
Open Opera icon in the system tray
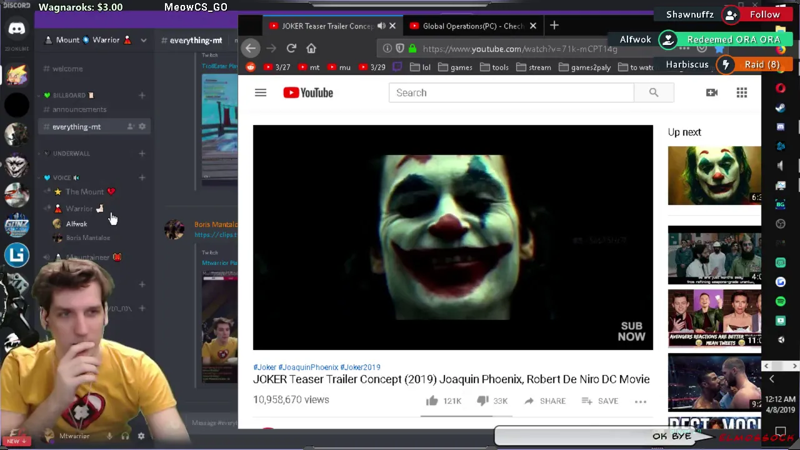[x=781, y=88]
